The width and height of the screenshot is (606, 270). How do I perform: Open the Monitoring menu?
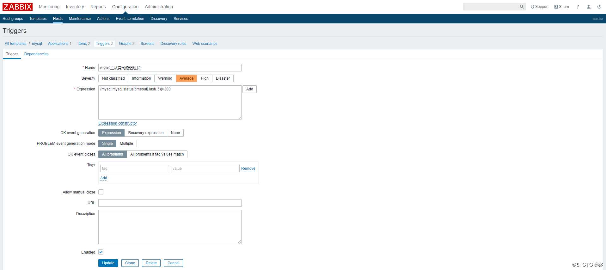click(x=49, y=7)
